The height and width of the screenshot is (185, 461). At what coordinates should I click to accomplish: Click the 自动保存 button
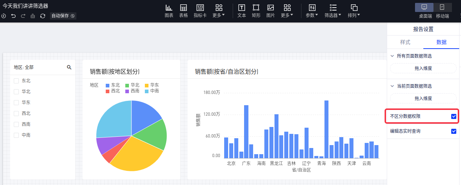[x=63, y=16]
